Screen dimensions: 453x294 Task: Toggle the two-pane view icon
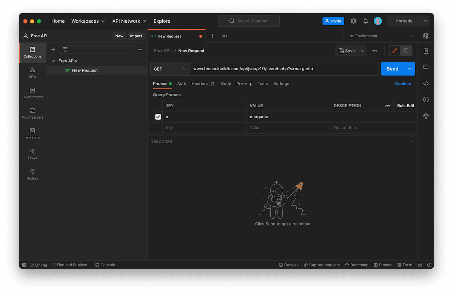tap(420, 265)
